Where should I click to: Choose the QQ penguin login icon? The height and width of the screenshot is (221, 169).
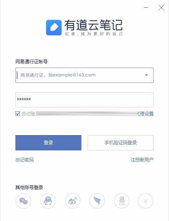pos(48,201)
